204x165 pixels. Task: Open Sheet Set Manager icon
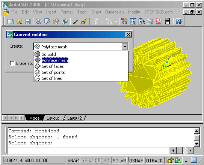[150, 21]
